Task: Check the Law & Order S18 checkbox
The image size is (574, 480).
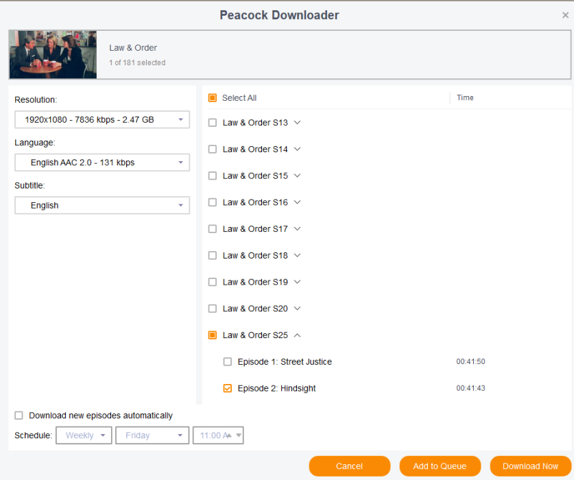Action: coord(213,256)
